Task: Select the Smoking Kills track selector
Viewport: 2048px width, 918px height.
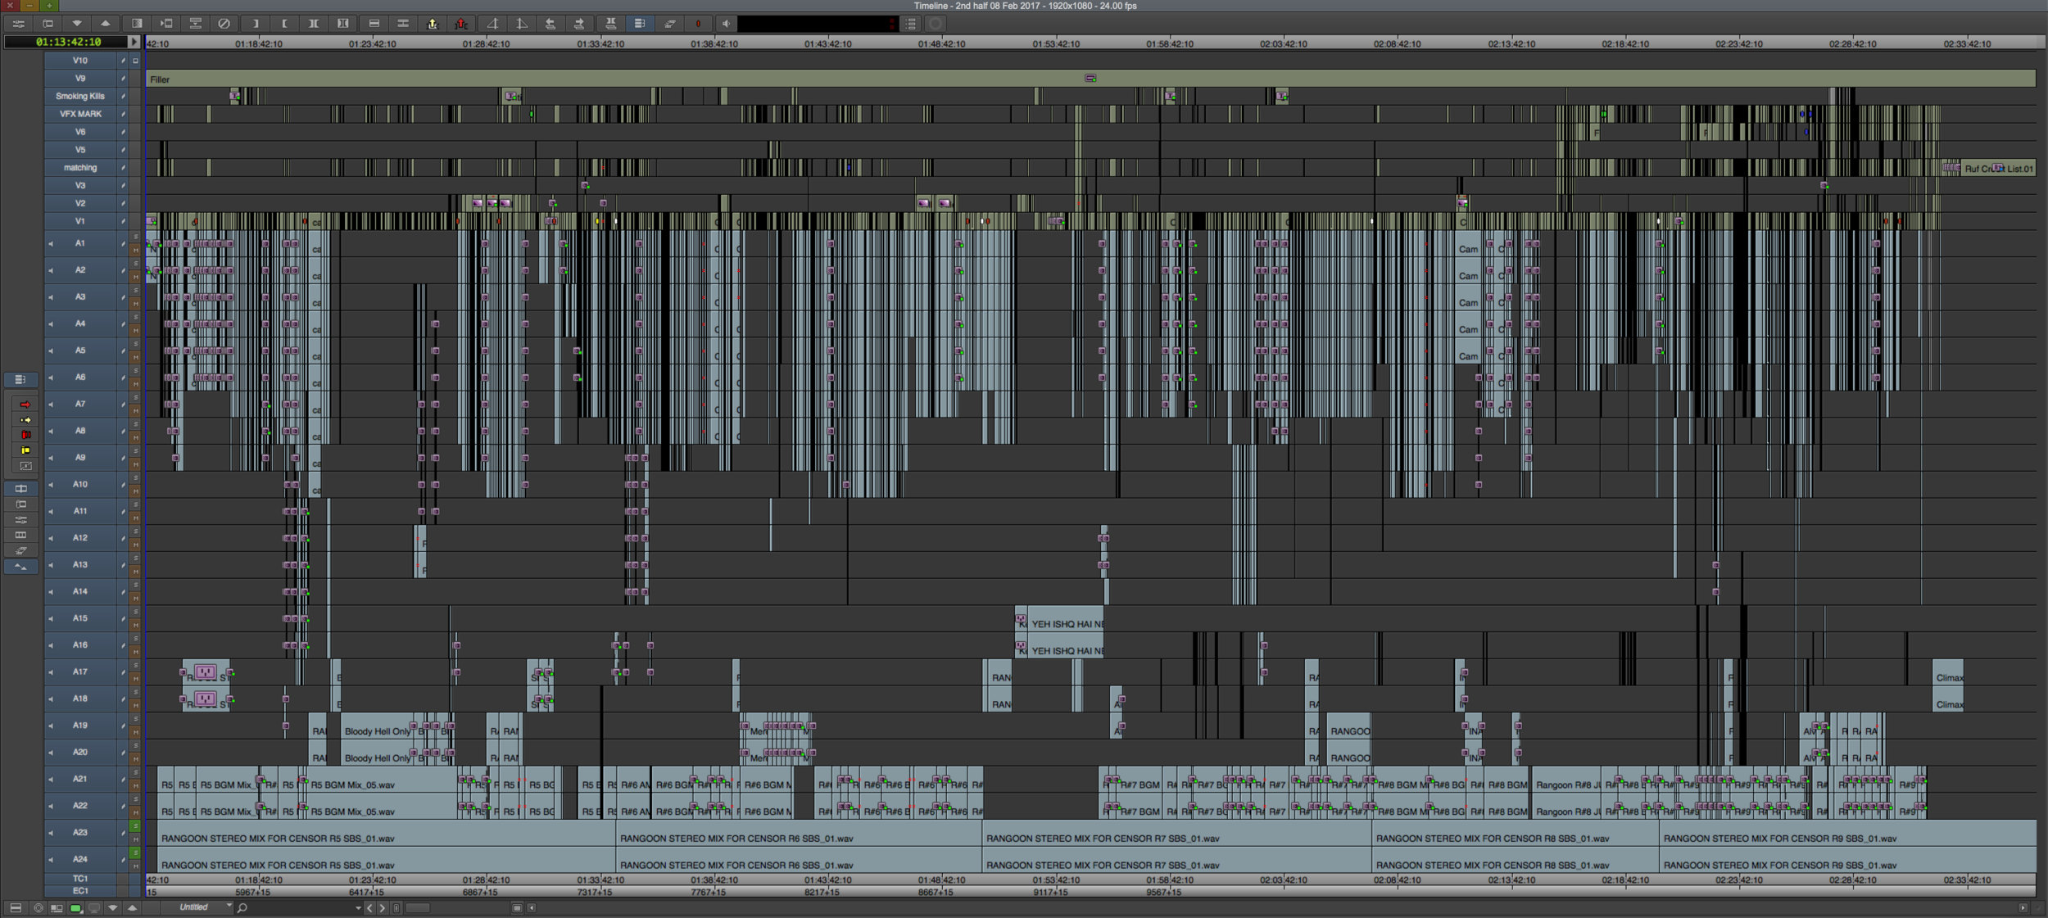Action: point(80,96)
